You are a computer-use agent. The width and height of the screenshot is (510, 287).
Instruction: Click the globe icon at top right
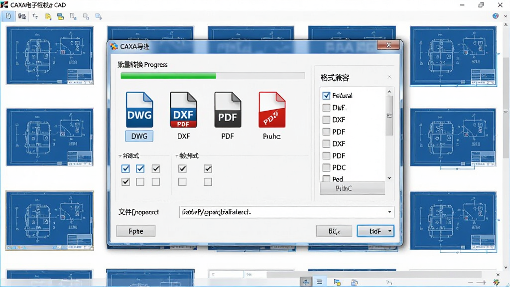[x=496, y=16]
